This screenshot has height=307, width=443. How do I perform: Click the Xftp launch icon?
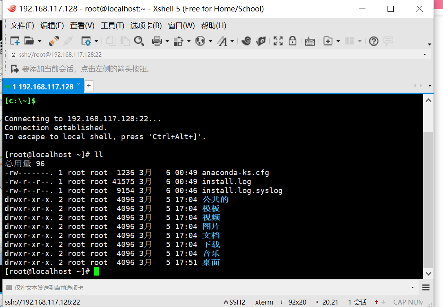point(261,41)
